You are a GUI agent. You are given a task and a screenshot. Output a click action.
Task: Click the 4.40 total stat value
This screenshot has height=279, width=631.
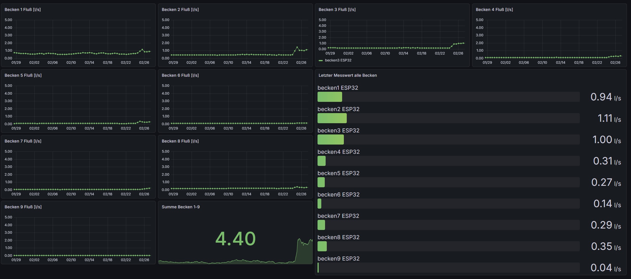(235, 239)
